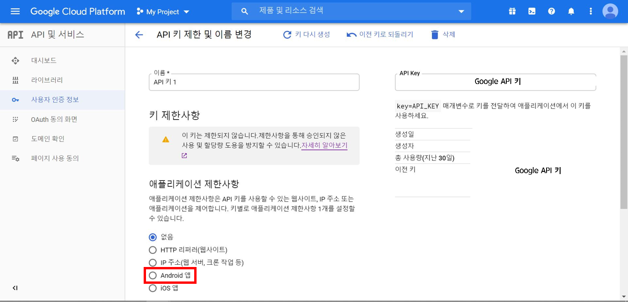The height and width of the screenshot is (302, 628).
Task: Select the Android 앱 radio button
Action: point(153,275)
